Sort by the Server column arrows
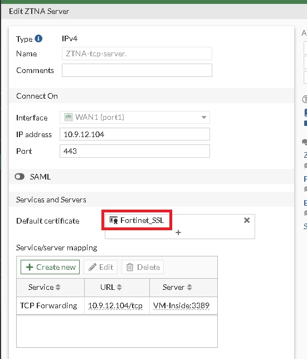This screenshot has width=307, height=359. [189, 287]
